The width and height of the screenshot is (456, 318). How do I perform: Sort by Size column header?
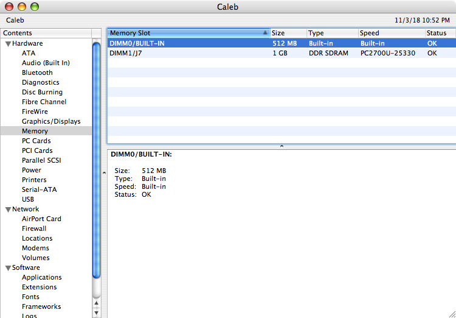(x=288, y=33)
